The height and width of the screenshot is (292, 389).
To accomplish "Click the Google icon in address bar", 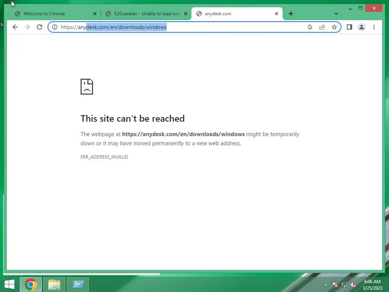I will click(x=310, y=27).
